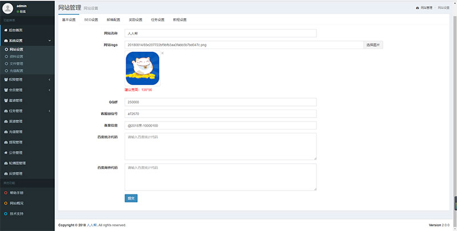Select 充值配置 submenu item
The image size is (457, 231).
coord(17,71)
